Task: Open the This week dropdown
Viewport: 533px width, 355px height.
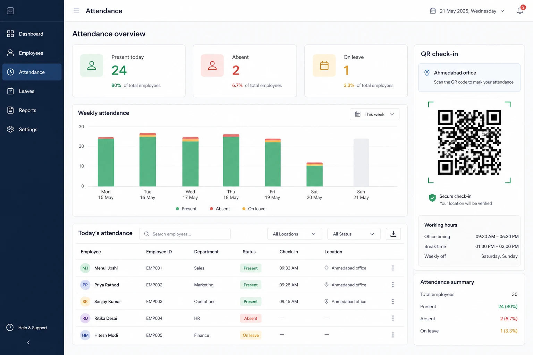Action: pyautogui.click(x=374, y=114)
